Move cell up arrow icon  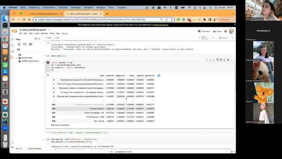207,60
